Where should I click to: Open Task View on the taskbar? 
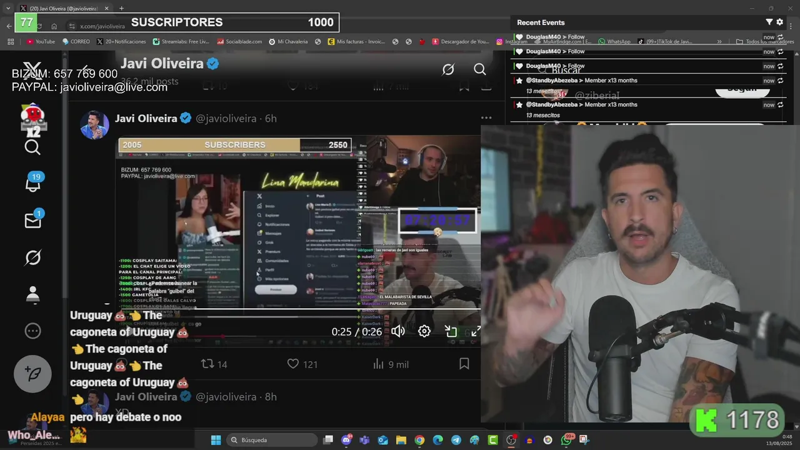tap(328, 440)
